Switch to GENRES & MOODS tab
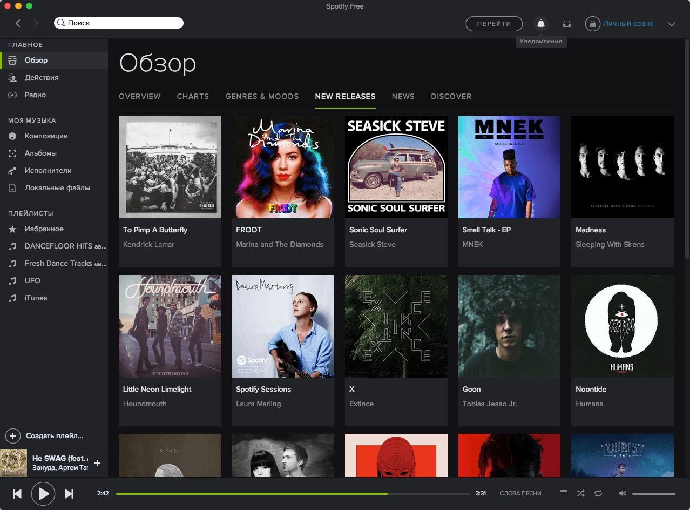690x510 pixels. 262,96
